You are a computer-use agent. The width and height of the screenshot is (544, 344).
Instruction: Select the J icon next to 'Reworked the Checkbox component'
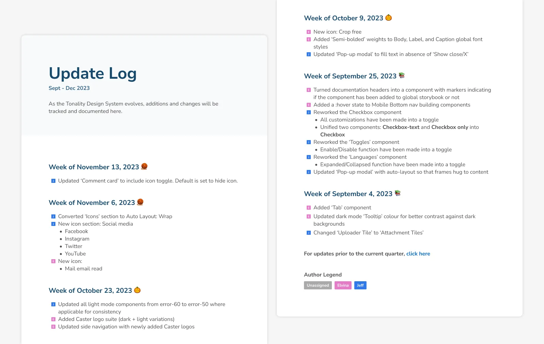pos(308,112)
